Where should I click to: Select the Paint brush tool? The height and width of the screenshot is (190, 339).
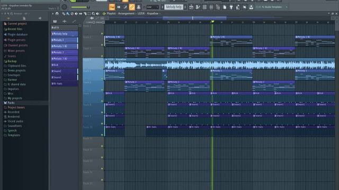coord(68,14)
